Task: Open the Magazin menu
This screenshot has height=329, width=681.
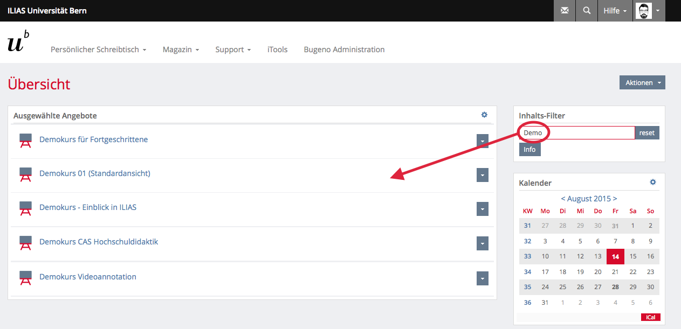Action: pyautogui.click(x=181, y=50)
